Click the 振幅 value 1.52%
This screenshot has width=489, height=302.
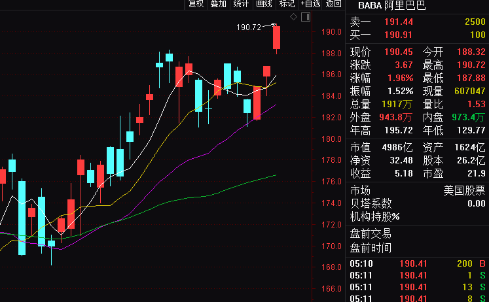[x=401, y=91]
